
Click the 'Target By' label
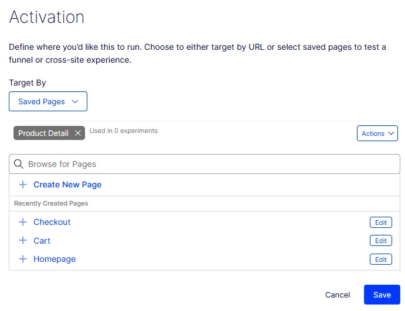click(28, 83)
